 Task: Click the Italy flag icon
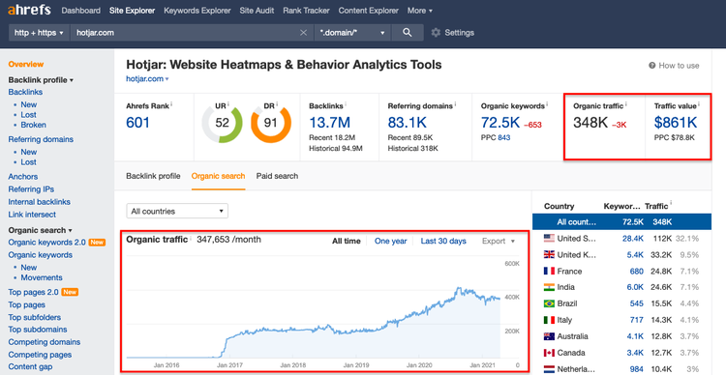[x=549, y=320]
